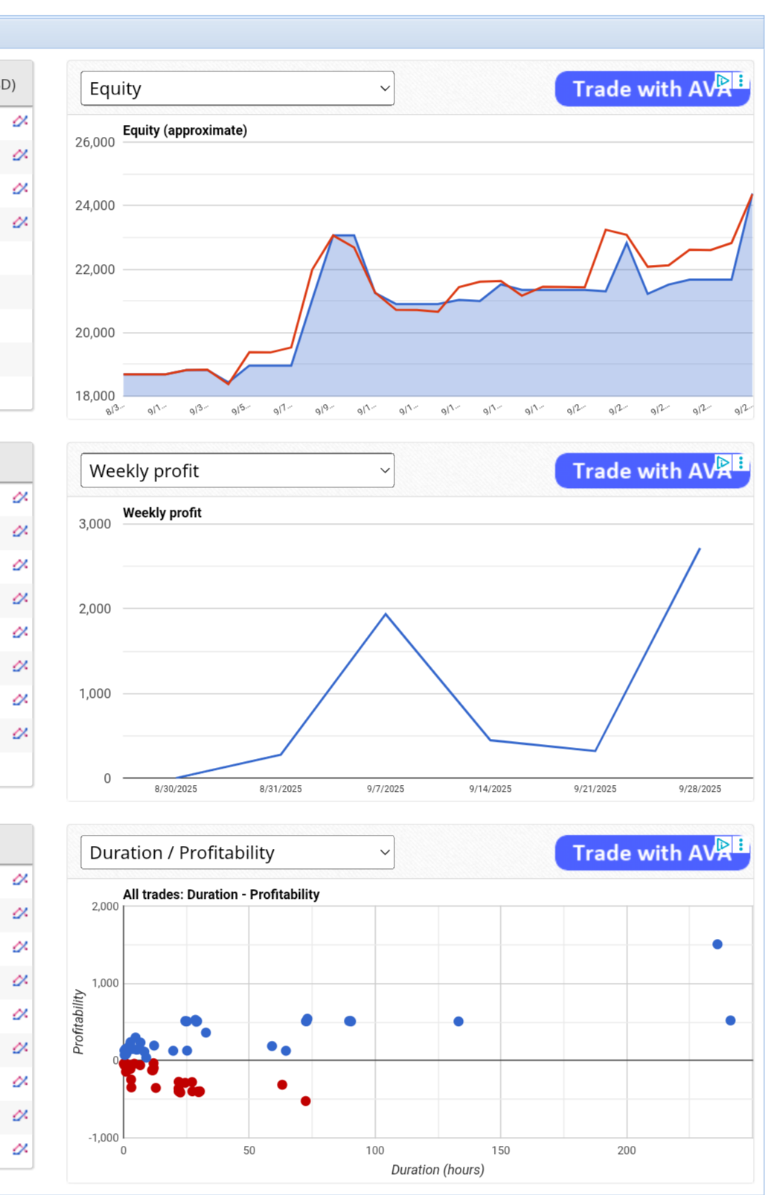This screenshot has height=1195, width=765.
Task: Click the fourth-row chart icon beside the Equity panel
Action: [20, 222]
